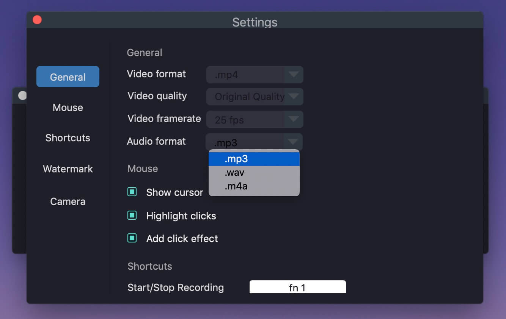This screenshot has height=319, width=506.
Task: Open the Camera settings tab
Action: (68, 202)
